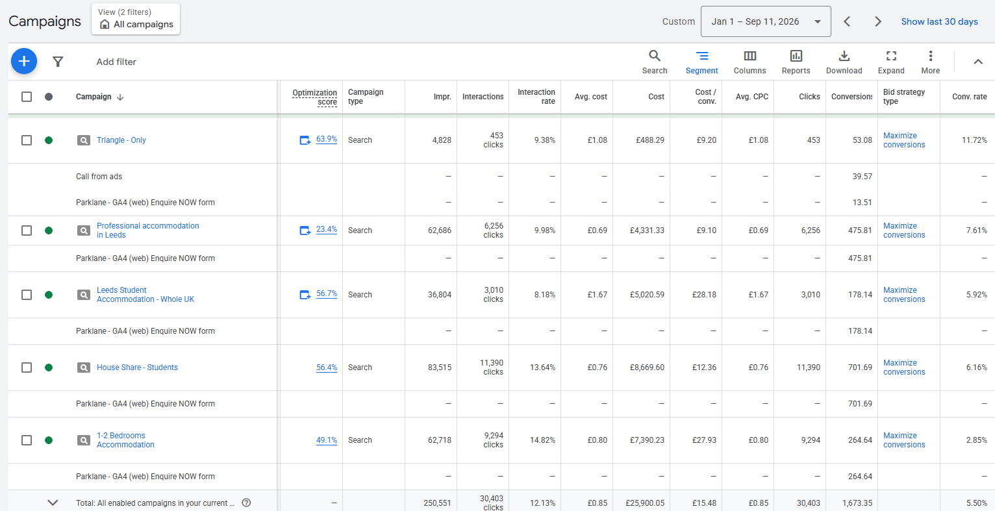This screenshot has height=511, width=995.
Task: Select the Triangle - Only campaign checkbox
Action: 27,140
